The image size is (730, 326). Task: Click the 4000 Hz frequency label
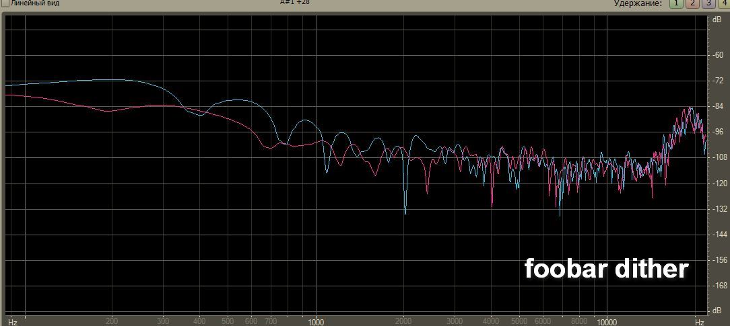491,321
